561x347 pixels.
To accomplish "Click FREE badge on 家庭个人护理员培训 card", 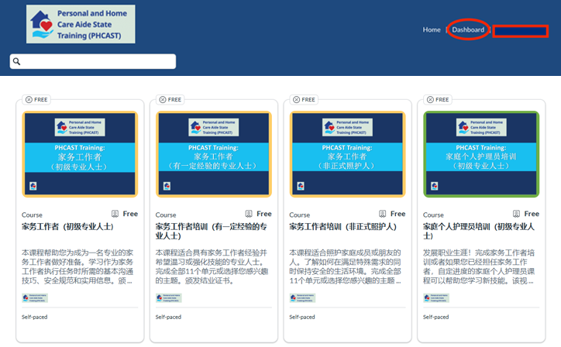I will point(437,100).
